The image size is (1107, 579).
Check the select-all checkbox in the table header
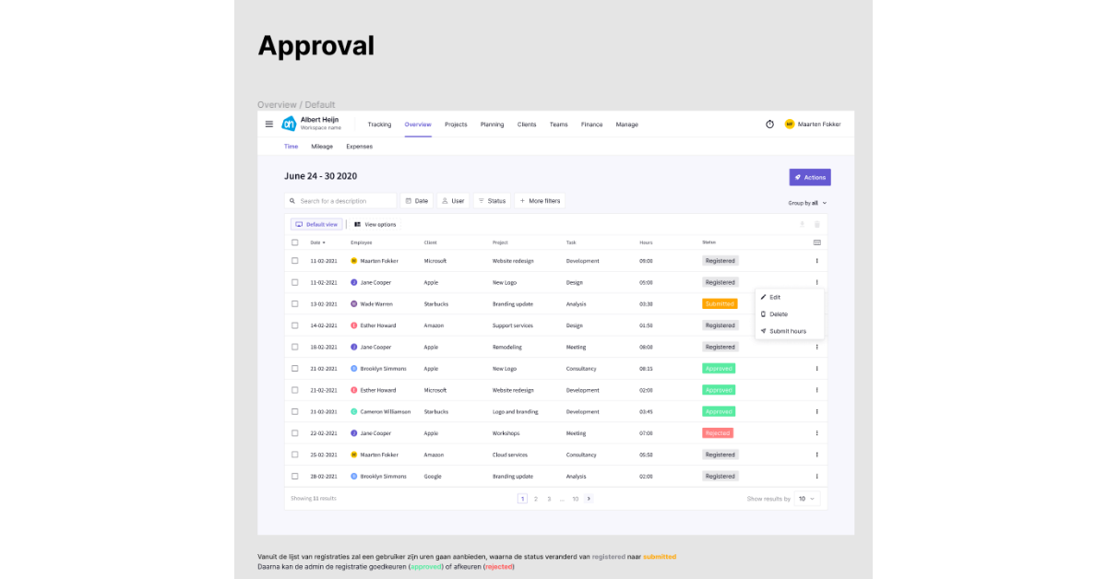pos(294,242)
